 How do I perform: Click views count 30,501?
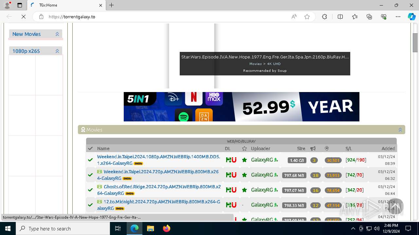click(x=333, y=160)
